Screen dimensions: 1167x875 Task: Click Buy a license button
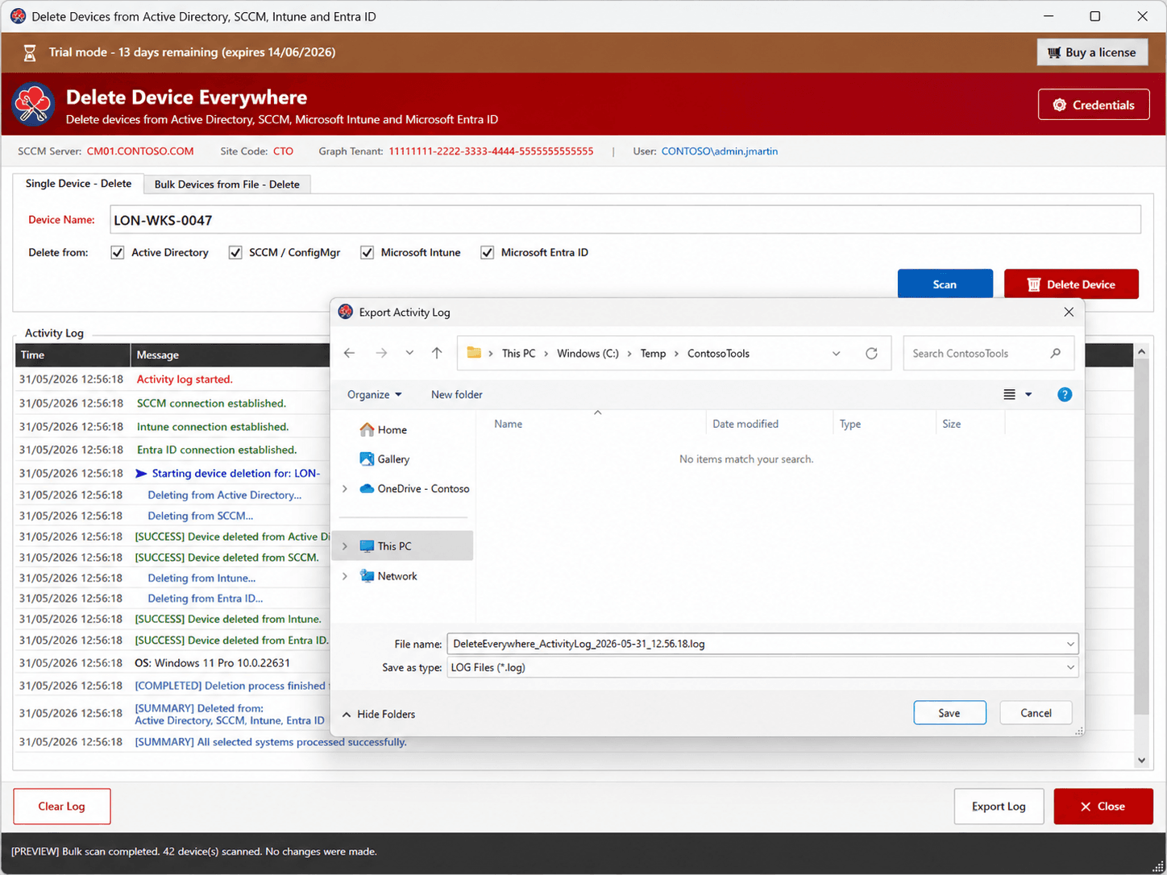[1092, 52]
